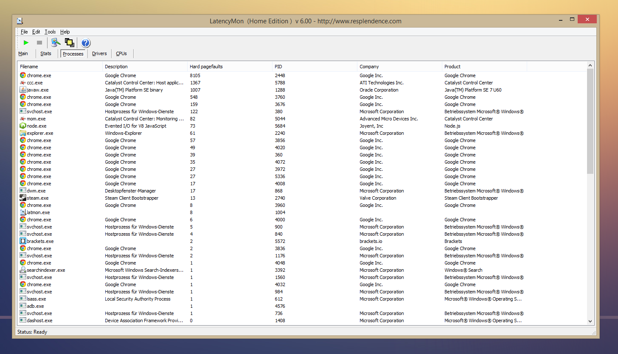Click the company ATI Technologies Inc.

click(382, 83)
